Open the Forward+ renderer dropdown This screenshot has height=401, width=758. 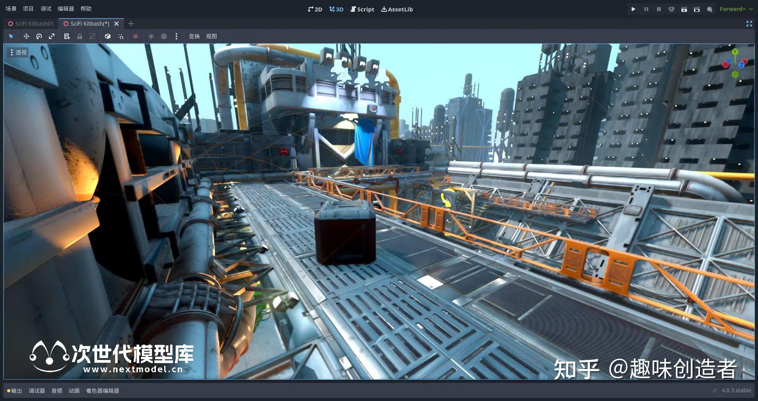733,9
